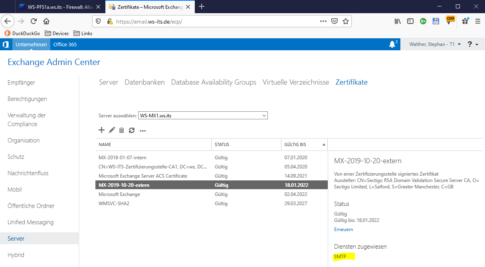Select the Office 365 header tab
Image resolution: width=485 pixels, height=267 pixels.
[65, 44]
